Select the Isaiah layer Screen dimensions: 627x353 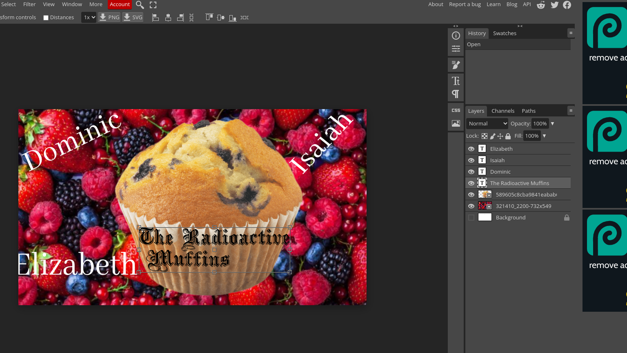pos(497,160)
